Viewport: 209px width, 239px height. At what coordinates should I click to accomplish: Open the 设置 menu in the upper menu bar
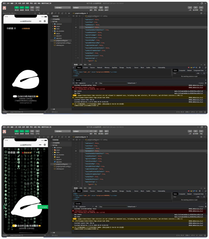(x=35, y=3)
